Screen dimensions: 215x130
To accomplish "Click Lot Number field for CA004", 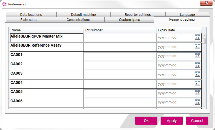I will click(120, 84).
